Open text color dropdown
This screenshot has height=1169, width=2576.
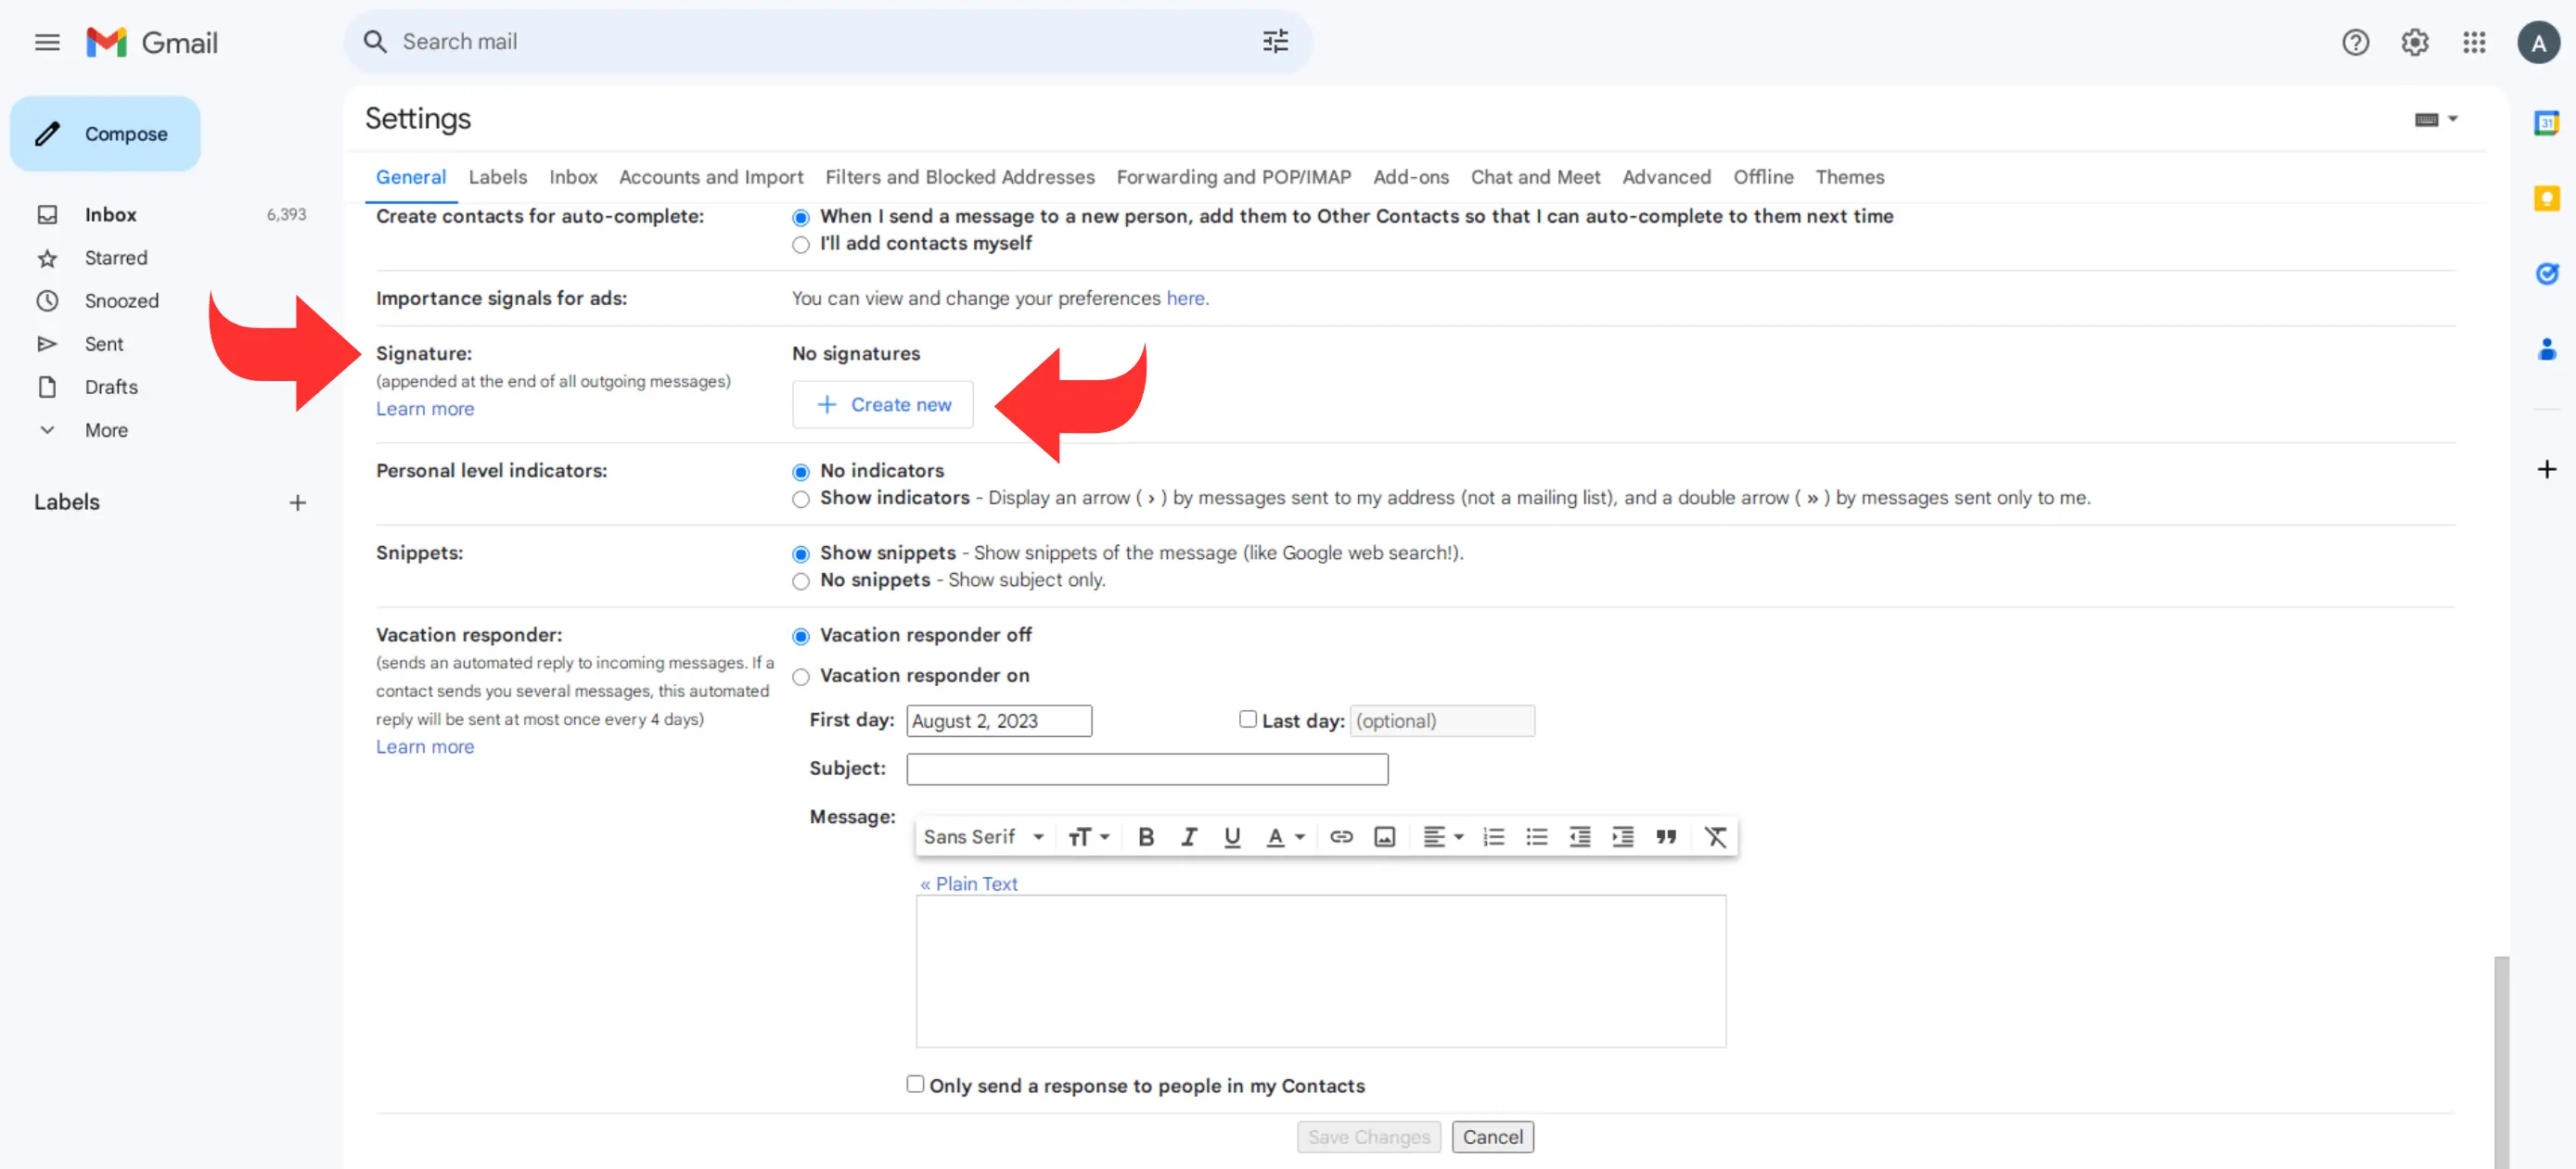pos(1285,836)
